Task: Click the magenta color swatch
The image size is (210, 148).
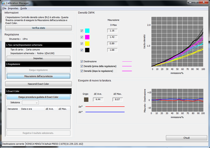Action: [x=87, y=37]
